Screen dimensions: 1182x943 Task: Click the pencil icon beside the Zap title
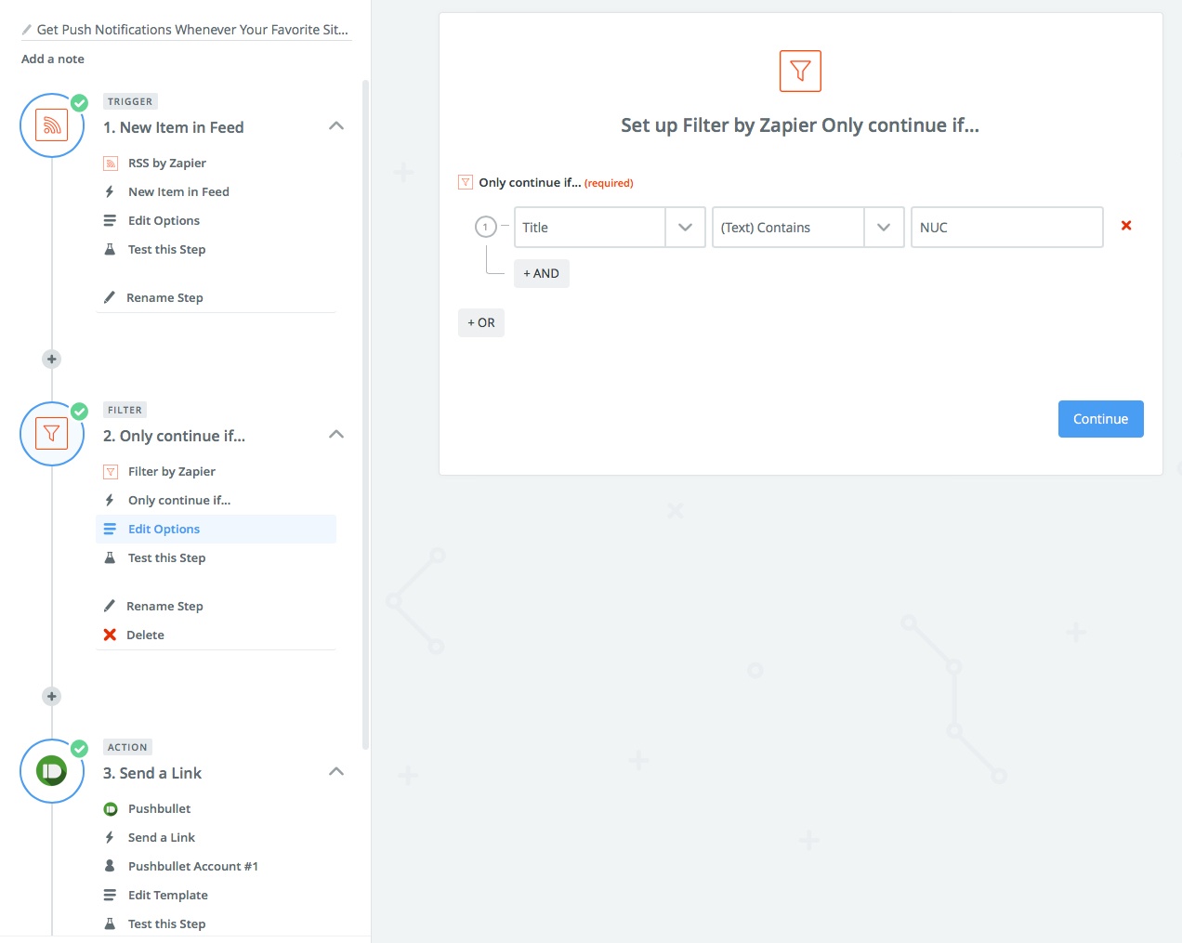(x=27, y=30)
